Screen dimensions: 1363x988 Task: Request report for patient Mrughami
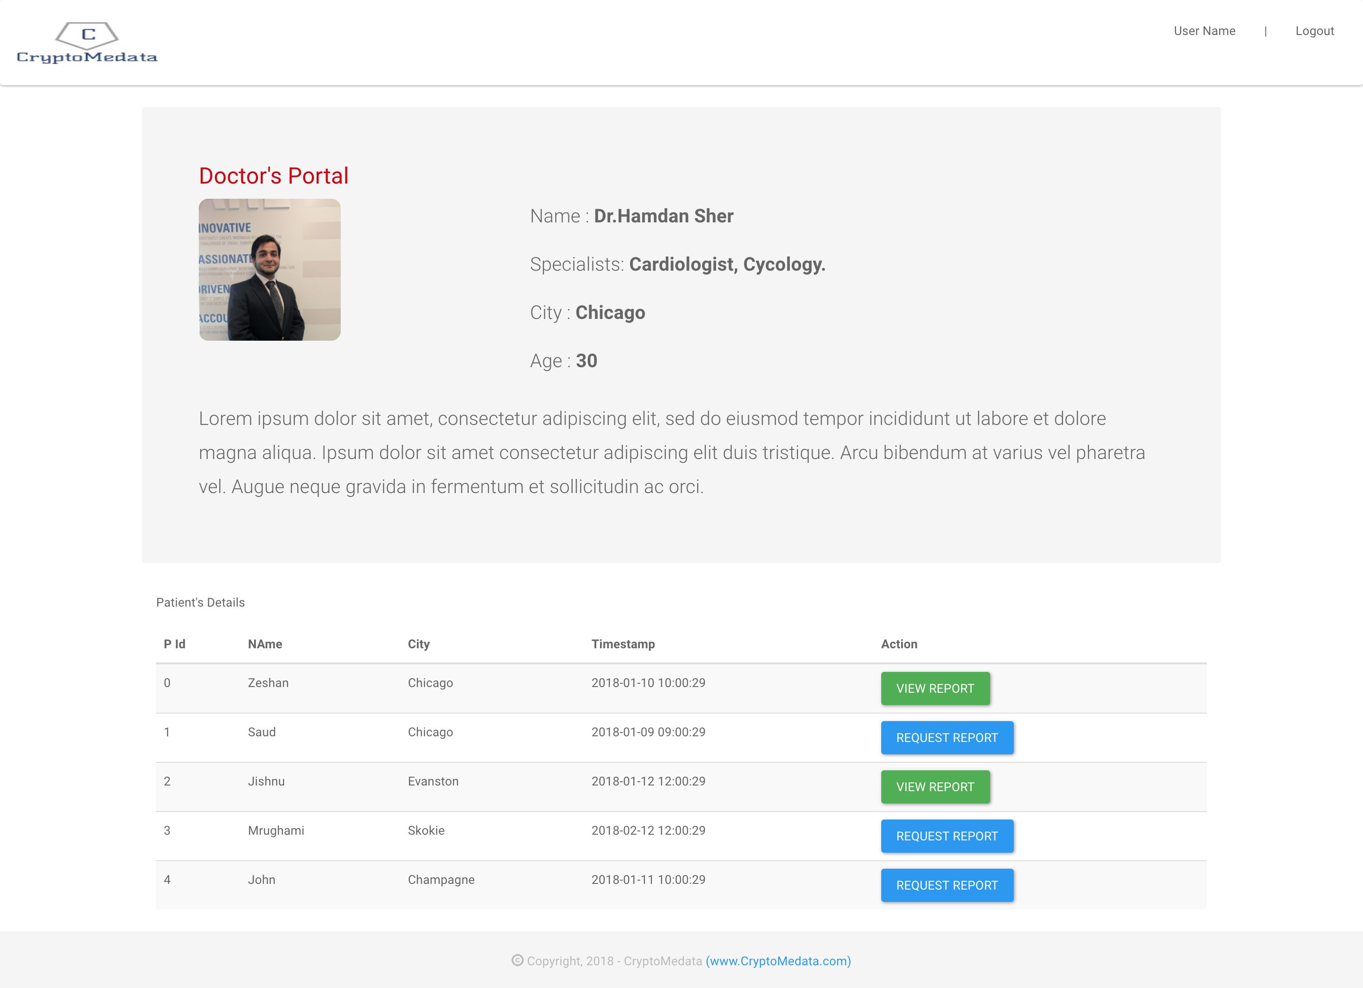947,836
